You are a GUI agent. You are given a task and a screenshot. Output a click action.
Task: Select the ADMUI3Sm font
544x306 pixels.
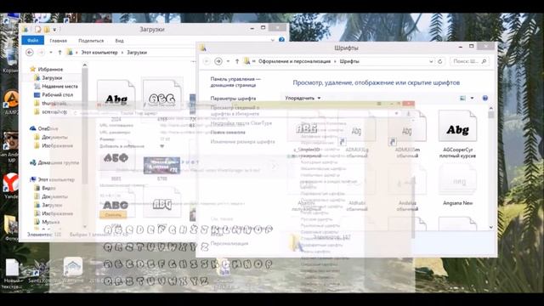pos(407,134)
